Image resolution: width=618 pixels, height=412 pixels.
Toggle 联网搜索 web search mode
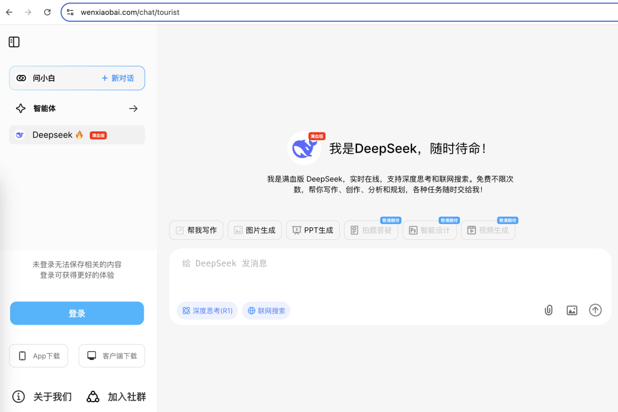tap(267, 310)
